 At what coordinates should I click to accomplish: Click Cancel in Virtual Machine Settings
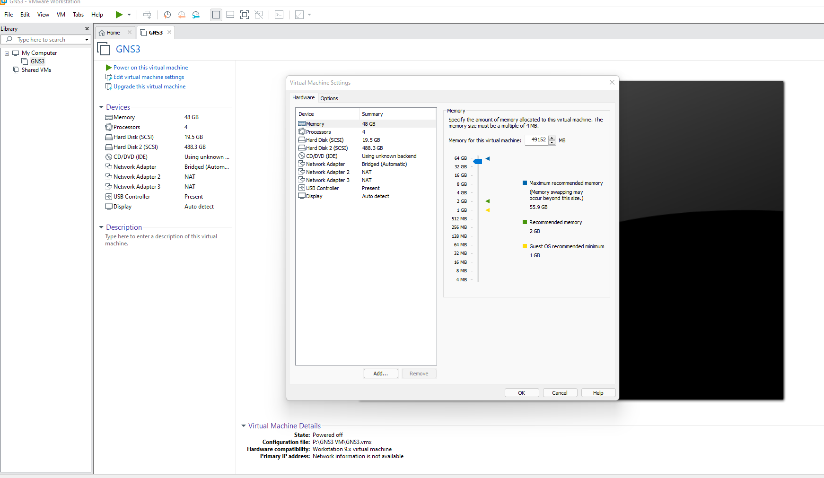[x=560, y=393]
